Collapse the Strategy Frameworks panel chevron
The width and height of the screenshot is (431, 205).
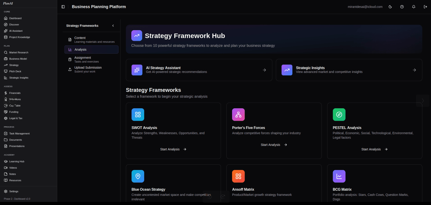coord(113,26)
